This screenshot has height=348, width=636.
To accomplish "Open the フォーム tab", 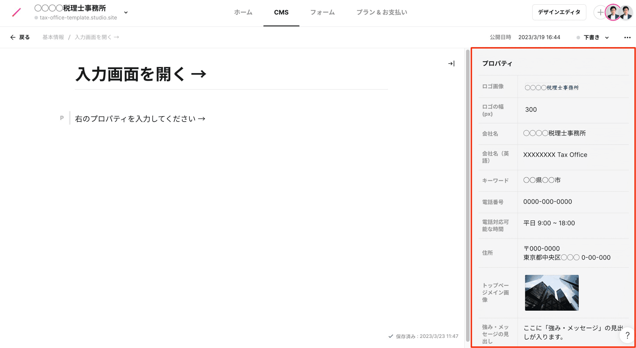I will [x=322, y=12].
